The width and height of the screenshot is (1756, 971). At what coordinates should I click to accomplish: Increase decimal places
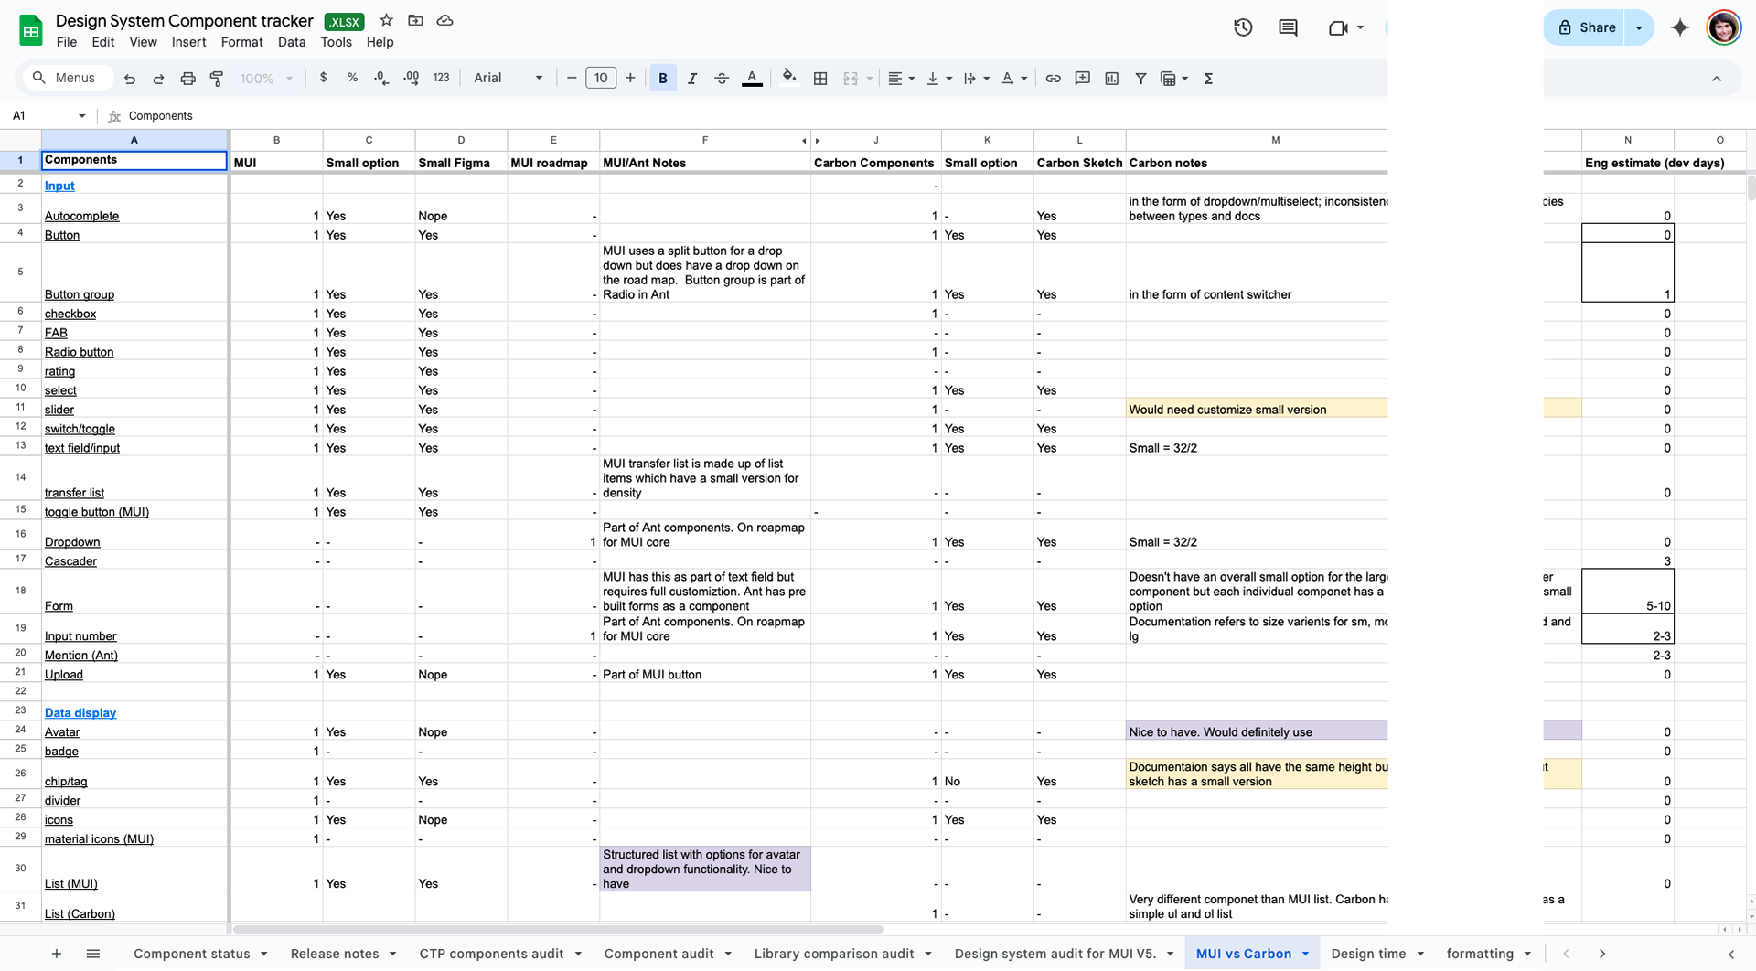pos(411,79)
